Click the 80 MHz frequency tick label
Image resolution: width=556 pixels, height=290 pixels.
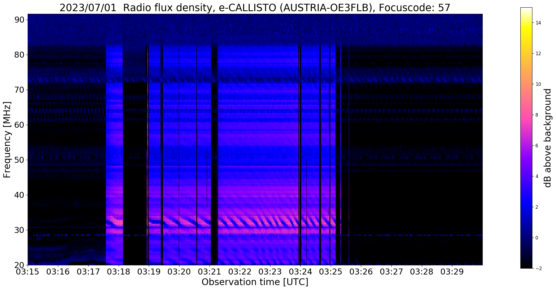(19, 55)
